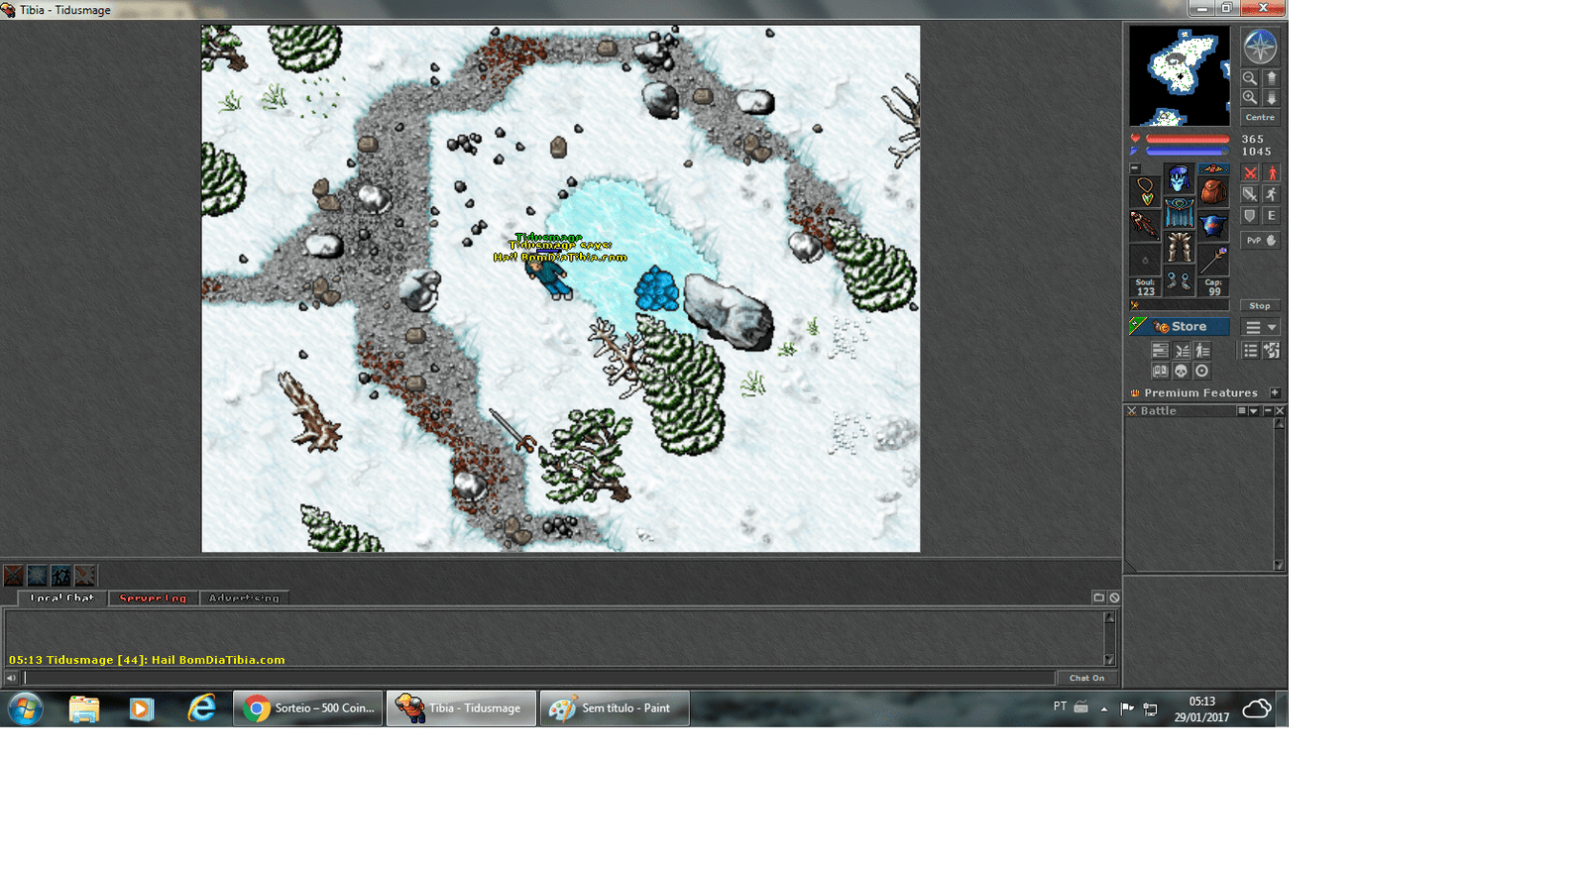Toggle the Chat On button

[1086, 678]
